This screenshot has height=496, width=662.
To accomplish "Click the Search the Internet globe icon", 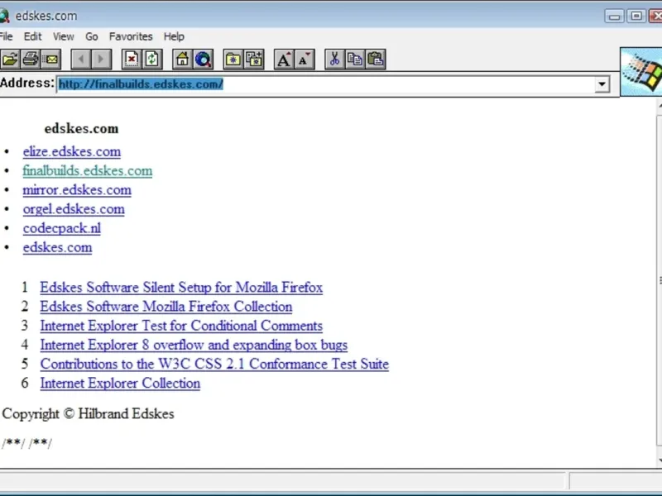I will coord(203,59).
